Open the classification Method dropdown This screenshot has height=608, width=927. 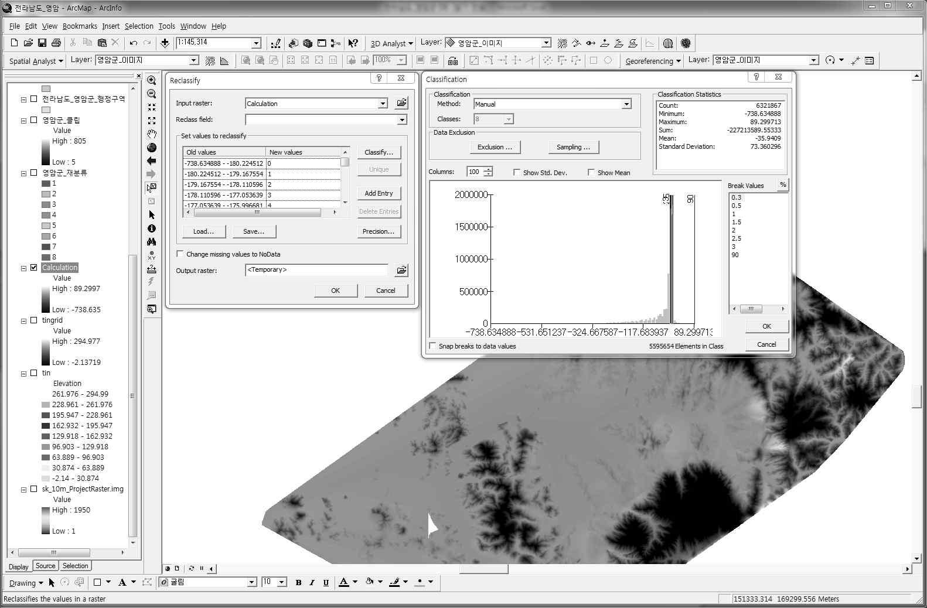point(626,104)
